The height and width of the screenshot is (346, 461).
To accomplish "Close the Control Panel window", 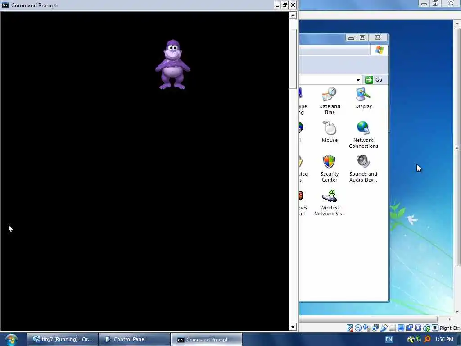I will pos(378,38).
